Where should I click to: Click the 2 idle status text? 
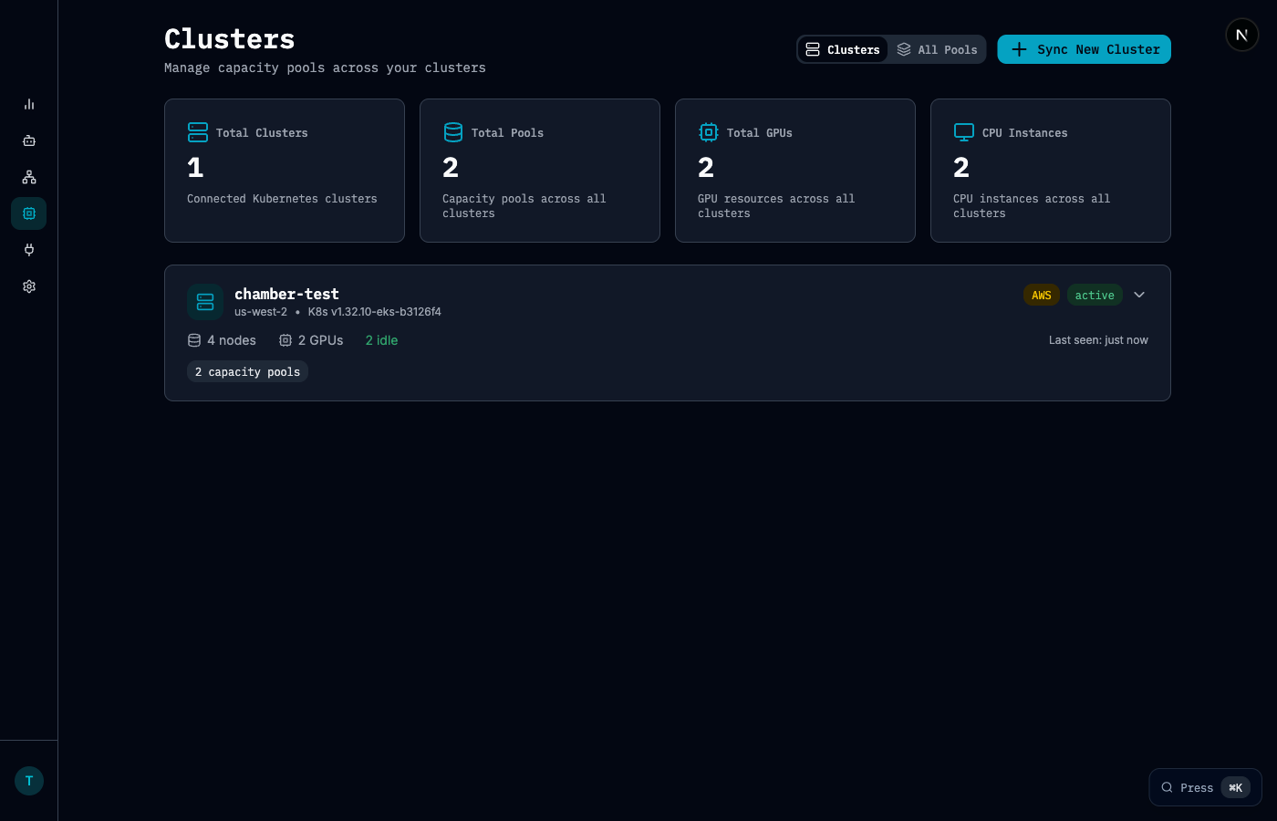tap(381, 340)
